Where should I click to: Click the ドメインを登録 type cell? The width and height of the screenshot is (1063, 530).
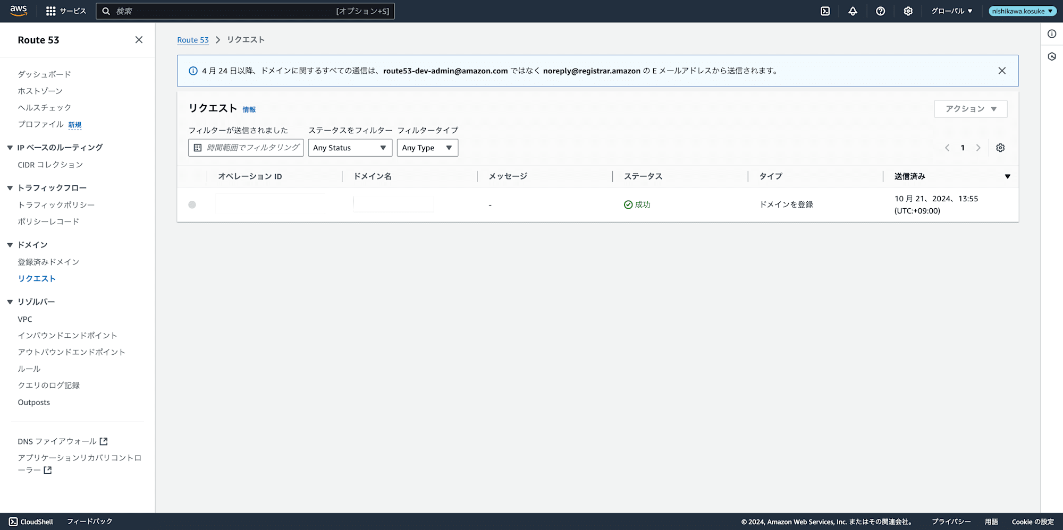click(x=786, y=204)
